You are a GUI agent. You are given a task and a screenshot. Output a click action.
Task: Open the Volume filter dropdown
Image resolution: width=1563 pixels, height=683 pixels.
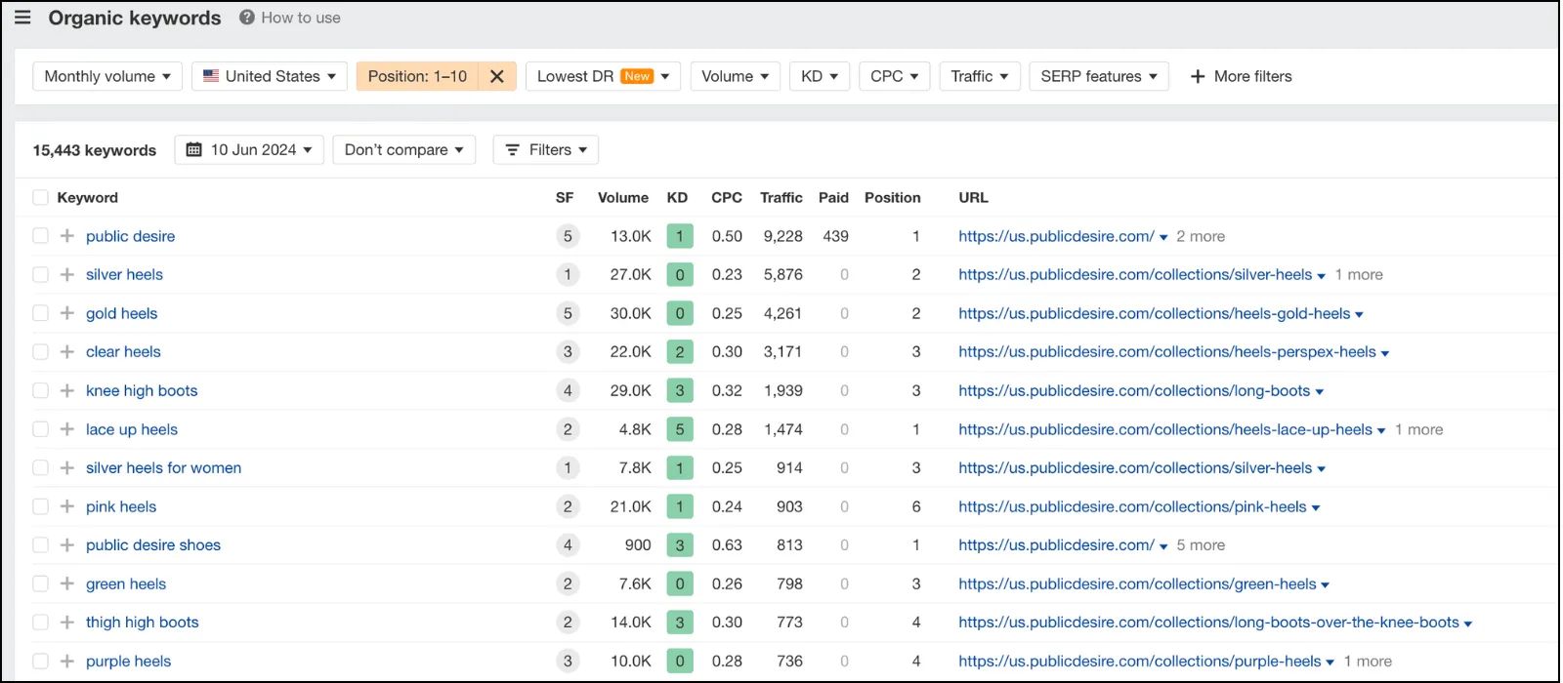point(735,76)
